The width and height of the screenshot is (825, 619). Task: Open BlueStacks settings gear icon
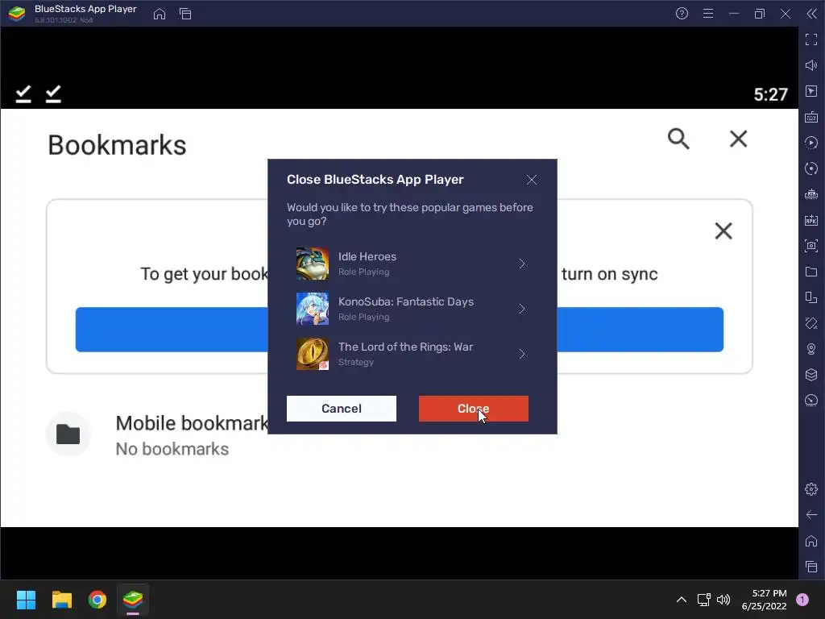click(811, 489)
